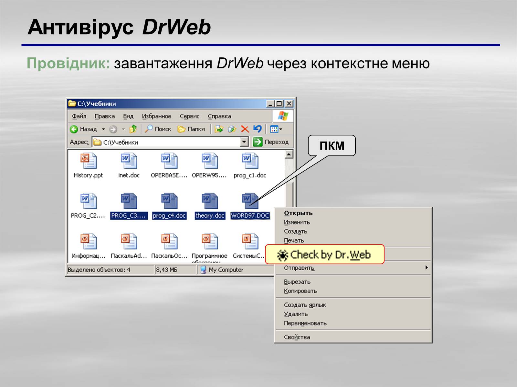Select the WORD97.DOC file icon

tap(250, 201)
